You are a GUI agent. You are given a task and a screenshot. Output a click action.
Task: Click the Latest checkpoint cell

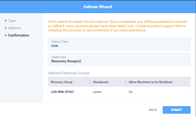coord(97,92)
